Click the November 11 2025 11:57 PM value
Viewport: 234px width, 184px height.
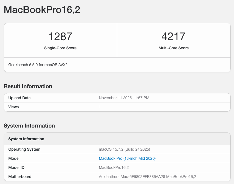pos(124,98)
